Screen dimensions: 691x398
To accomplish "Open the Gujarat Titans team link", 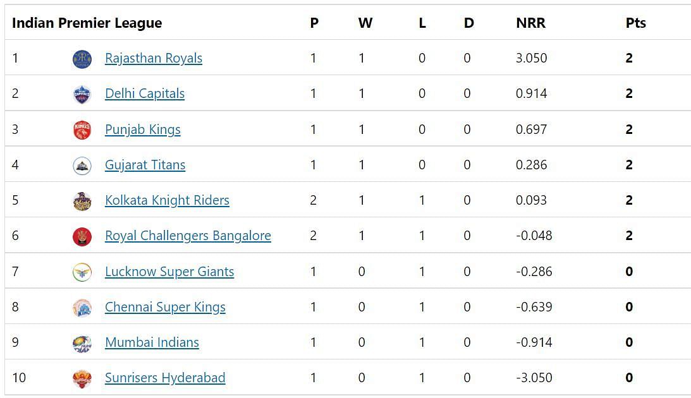I will point(145,165).
